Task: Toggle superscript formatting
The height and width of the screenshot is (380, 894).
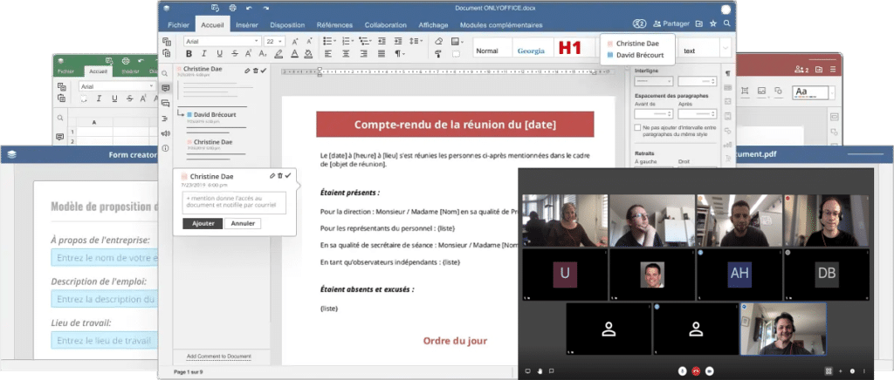Action: (x=249, y=54)
